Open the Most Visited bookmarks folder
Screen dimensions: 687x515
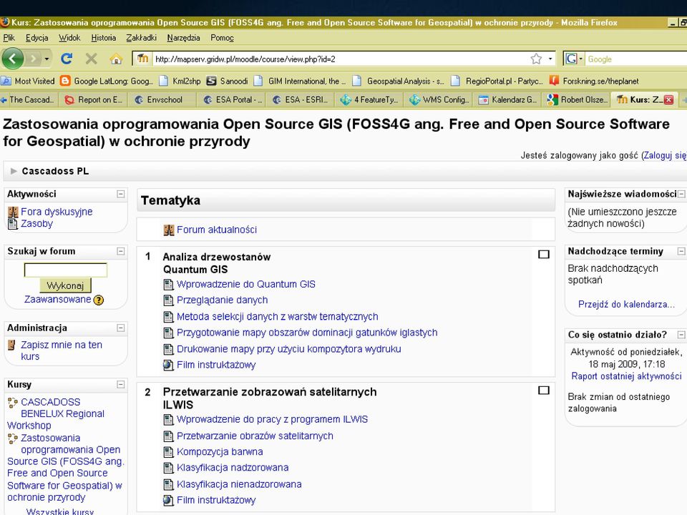tap(28, 81)
